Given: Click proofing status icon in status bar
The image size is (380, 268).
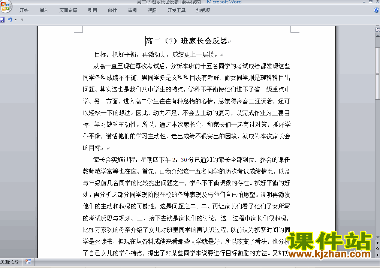Looking at the screenshot, I should click(x=28, y=262).
